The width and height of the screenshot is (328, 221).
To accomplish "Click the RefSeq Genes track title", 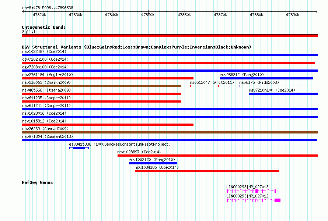I will (37, 182).
